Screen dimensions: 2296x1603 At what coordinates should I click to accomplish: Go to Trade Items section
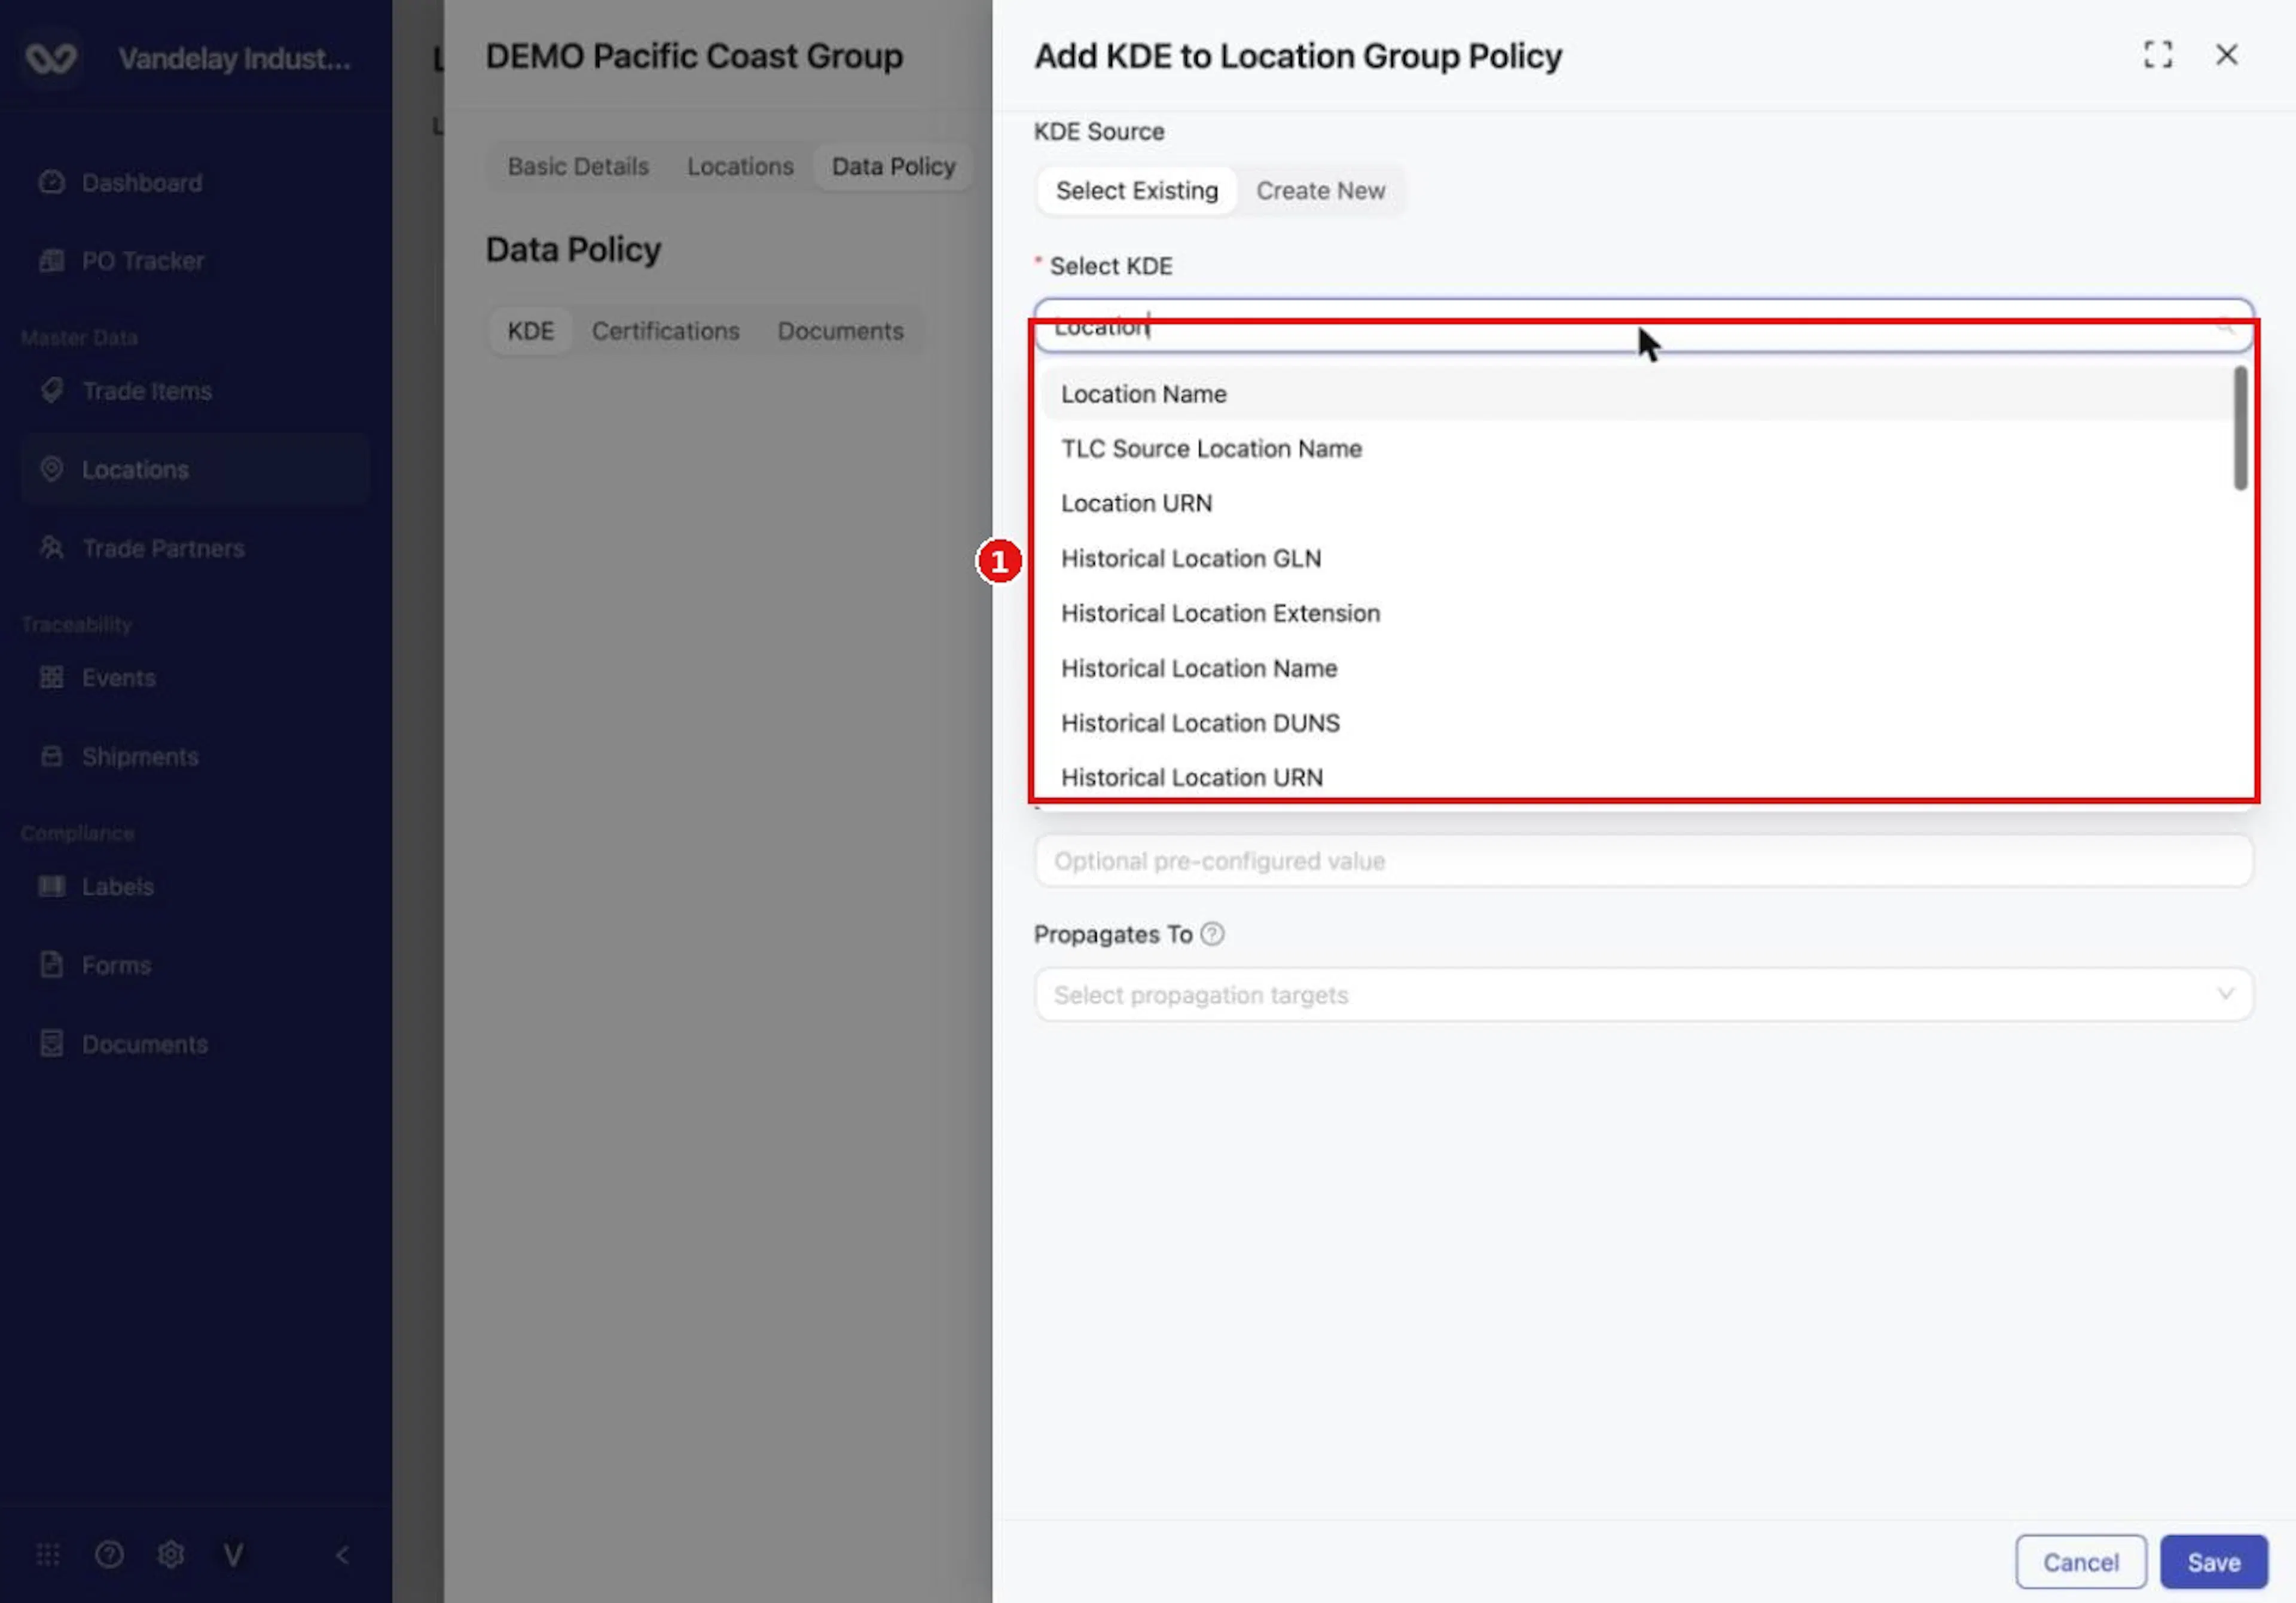tap(146, 391)
